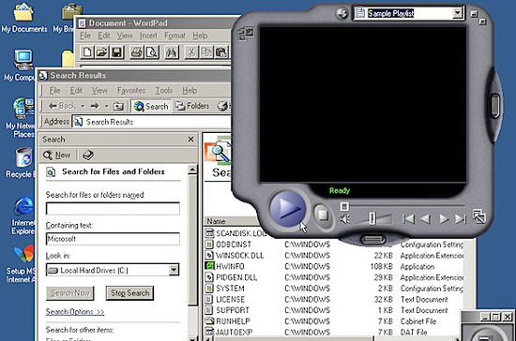Click Search pane scrollbar up arrow
The image size is (516, 341).
pyautogui.click(x=192, y=170)
